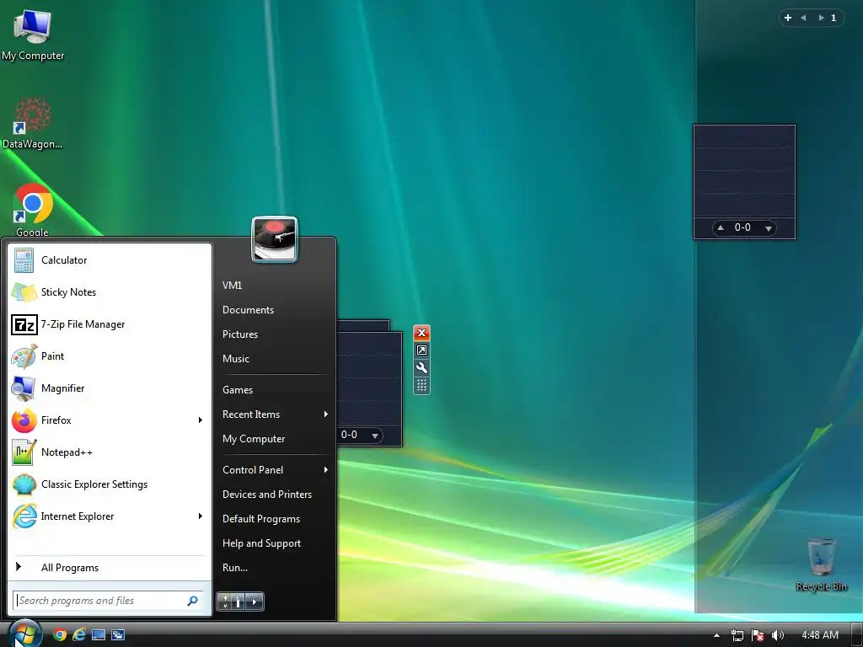
Task: Click the Show Desktop taskbar icon
Action: (x=99, y=635)
